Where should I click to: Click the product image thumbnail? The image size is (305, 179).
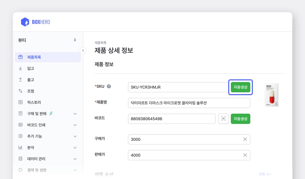271,95
